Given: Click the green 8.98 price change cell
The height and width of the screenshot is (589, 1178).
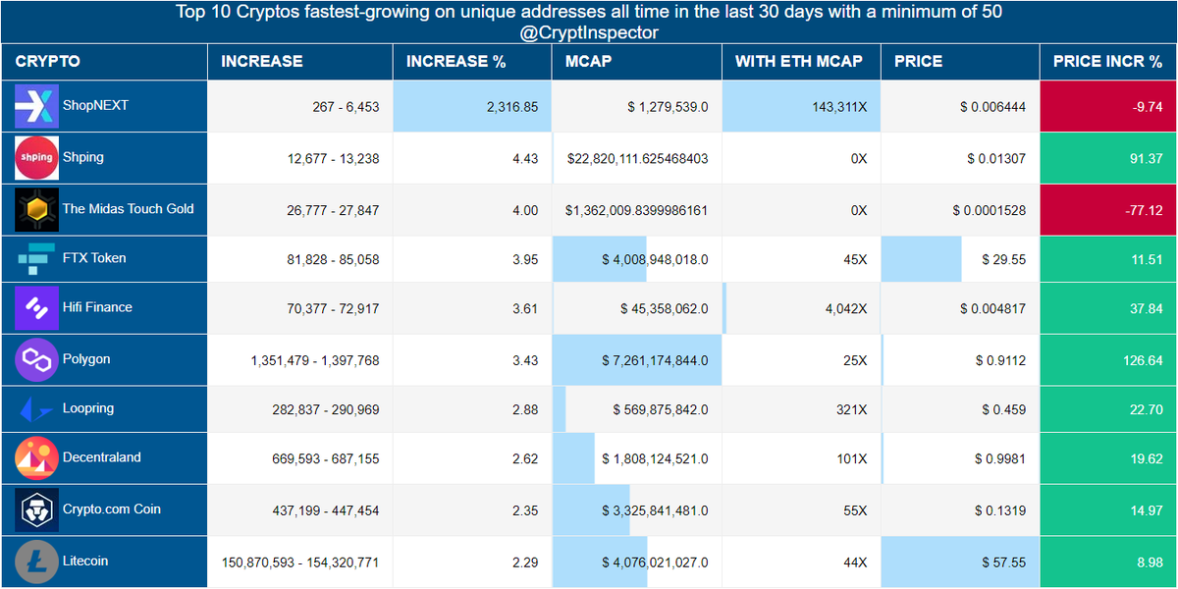Looking at the screenshot, I should pos(1108,562).
